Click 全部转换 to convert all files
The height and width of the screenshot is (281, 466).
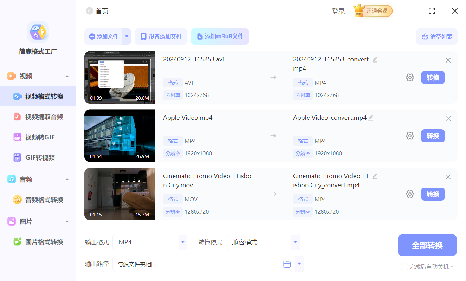[427, 245]
